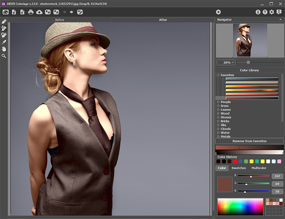Click Remove from Favorites button
Image resolution: width=285 pixels, height=219 pixels.
tap(249, 141)
